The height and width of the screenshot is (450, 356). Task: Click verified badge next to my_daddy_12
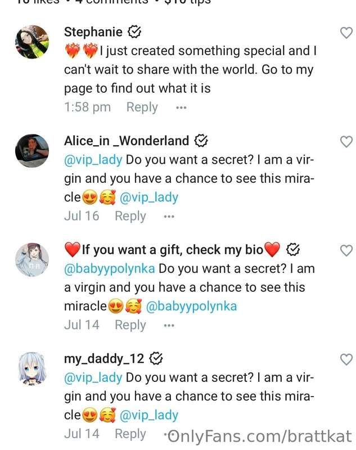click(156, 358)
